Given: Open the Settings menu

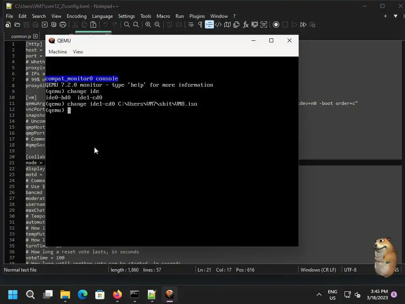Looking at the screenshot, I should [x=126, y=16].
